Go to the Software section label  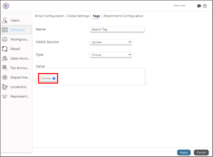(18, 30)
